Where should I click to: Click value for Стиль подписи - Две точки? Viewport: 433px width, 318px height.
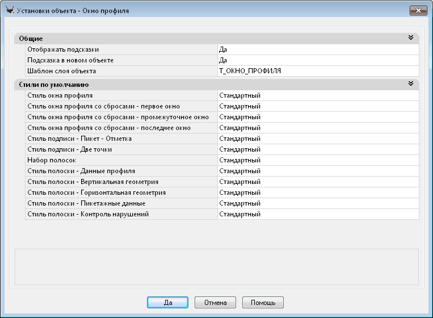tap(318, 149)
